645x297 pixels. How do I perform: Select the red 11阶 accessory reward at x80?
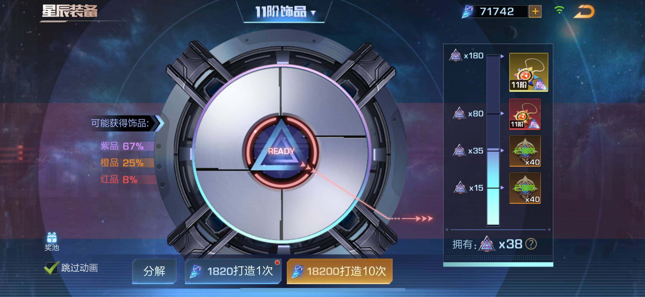pos(525,114)
